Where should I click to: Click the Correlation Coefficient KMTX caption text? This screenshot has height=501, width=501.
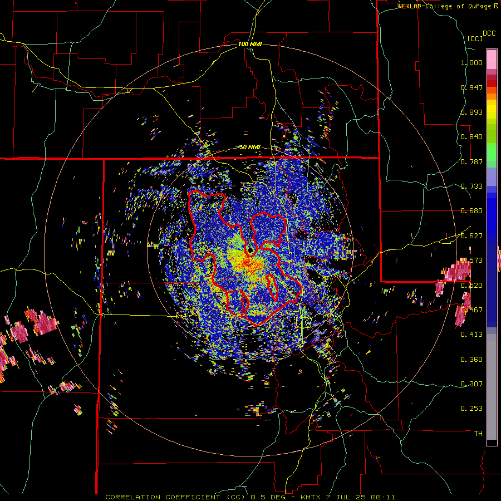click(x=250, y=497)
